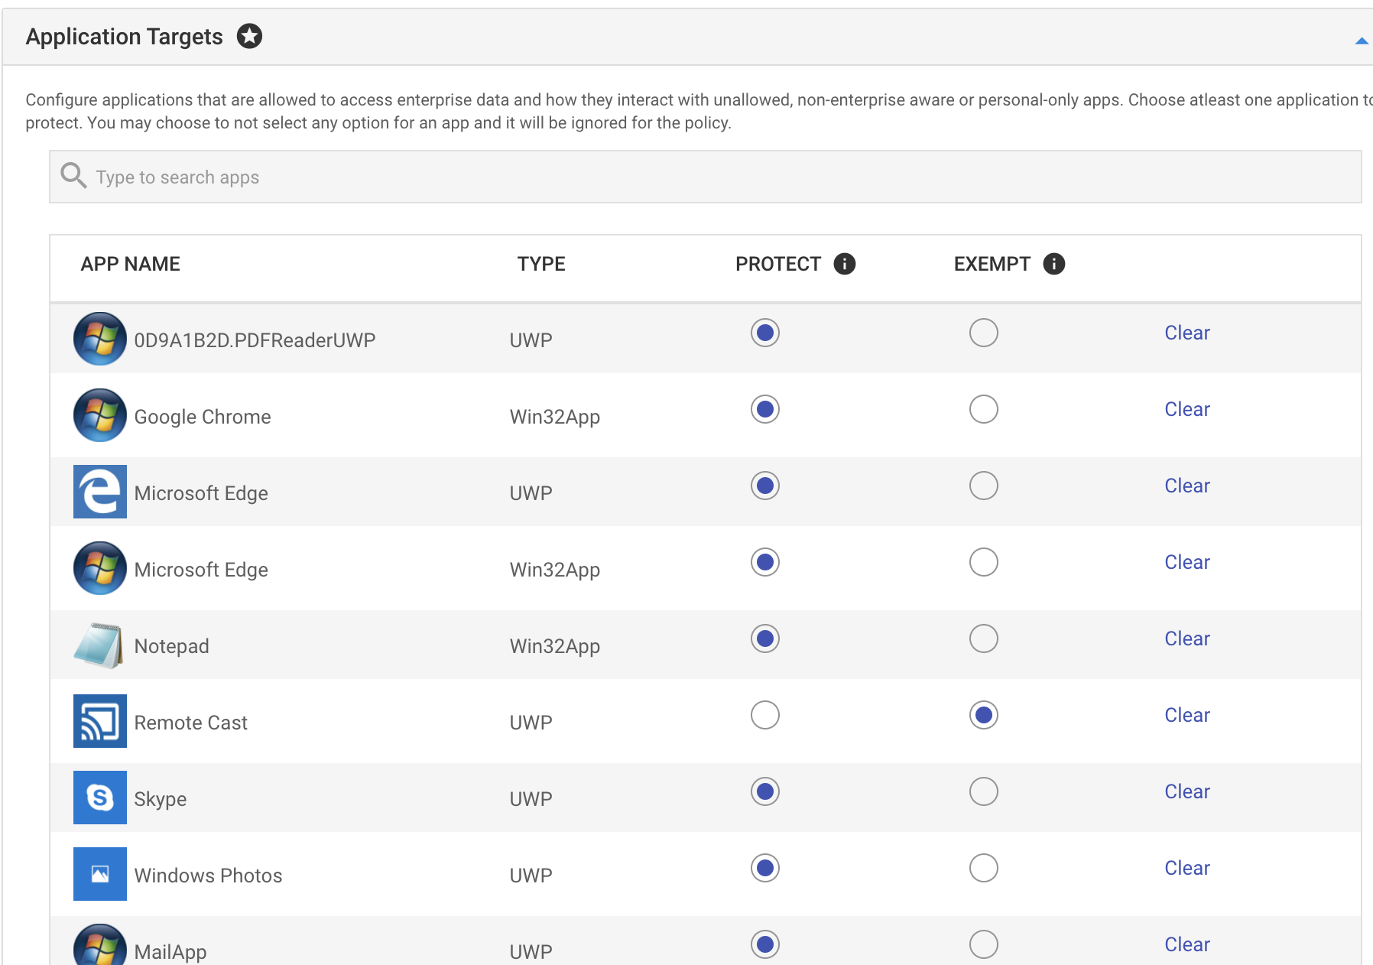Select Exempt for Microsoft Edge Win32App
Viewport: 1373px width, 965px height.
click(x=983, y=562)
